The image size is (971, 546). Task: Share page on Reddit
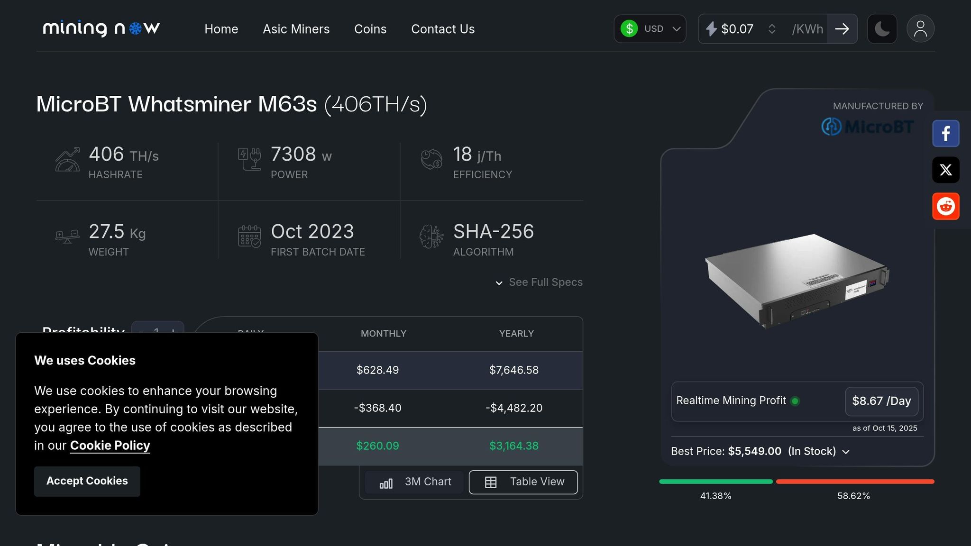tap(945, 206)
